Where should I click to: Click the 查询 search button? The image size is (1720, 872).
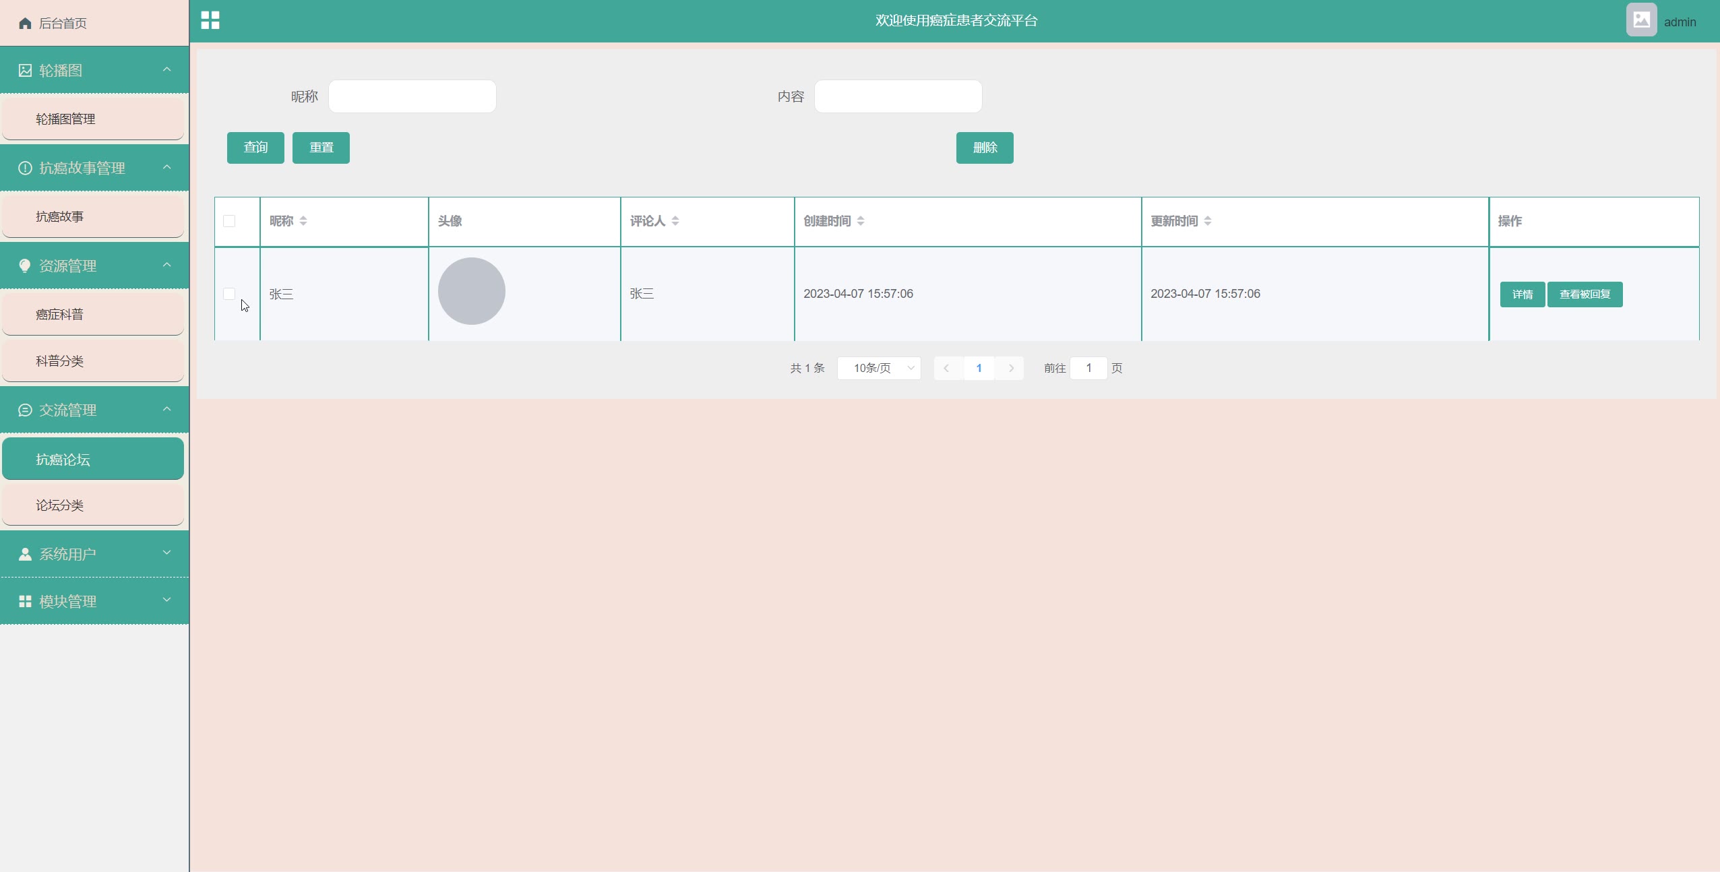click(x=255, y=148)
